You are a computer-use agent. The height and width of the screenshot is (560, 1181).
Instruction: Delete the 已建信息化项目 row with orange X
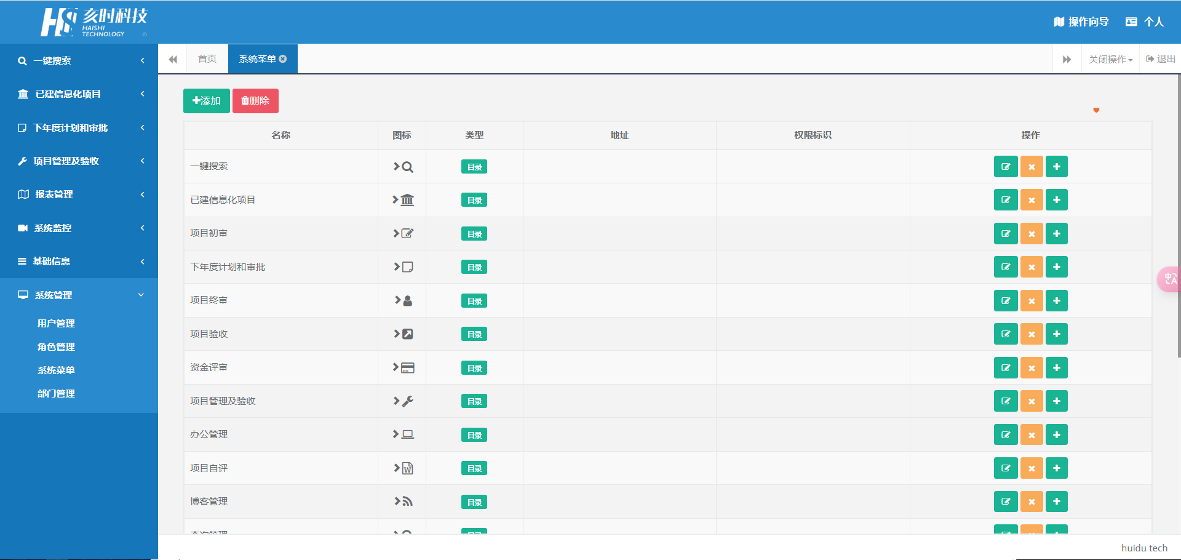point(1032,200)
